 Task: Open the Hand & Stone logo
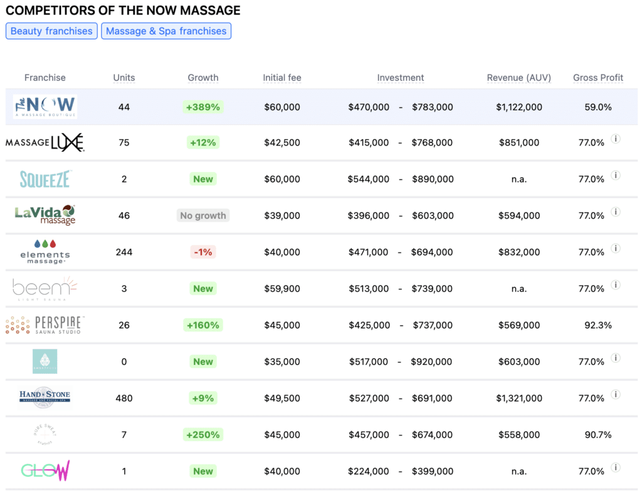point(45,398)
